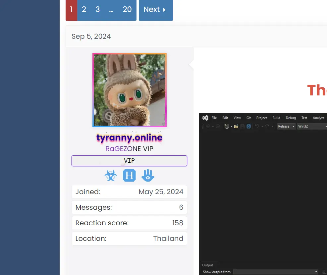The image size is (327, 275).
Task: Click the Location value Thailand
Action: 168,239
